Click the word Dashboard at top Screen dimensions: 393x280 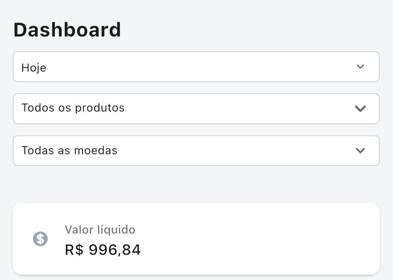coord(67,30)
